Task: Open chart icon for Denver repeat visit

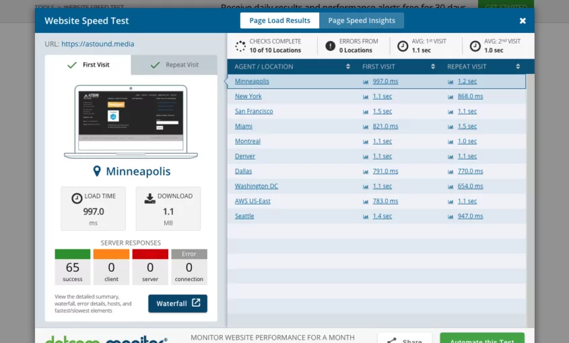Action: [450, 157]
